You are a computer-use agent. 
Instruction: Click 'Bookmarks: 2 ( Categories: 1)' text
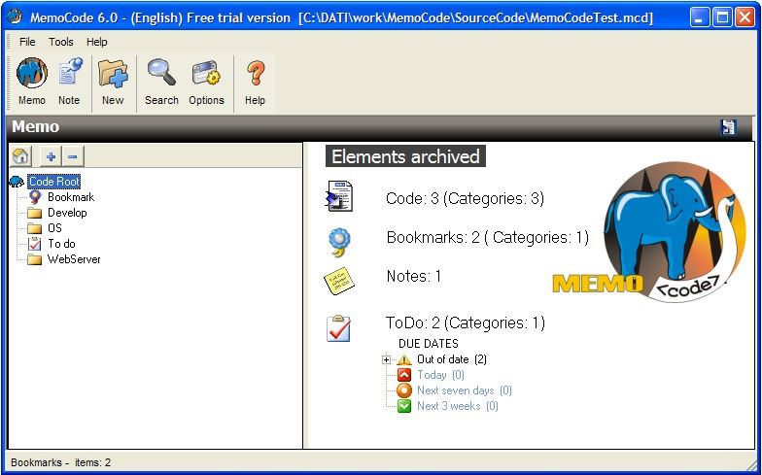pos(488,237)
